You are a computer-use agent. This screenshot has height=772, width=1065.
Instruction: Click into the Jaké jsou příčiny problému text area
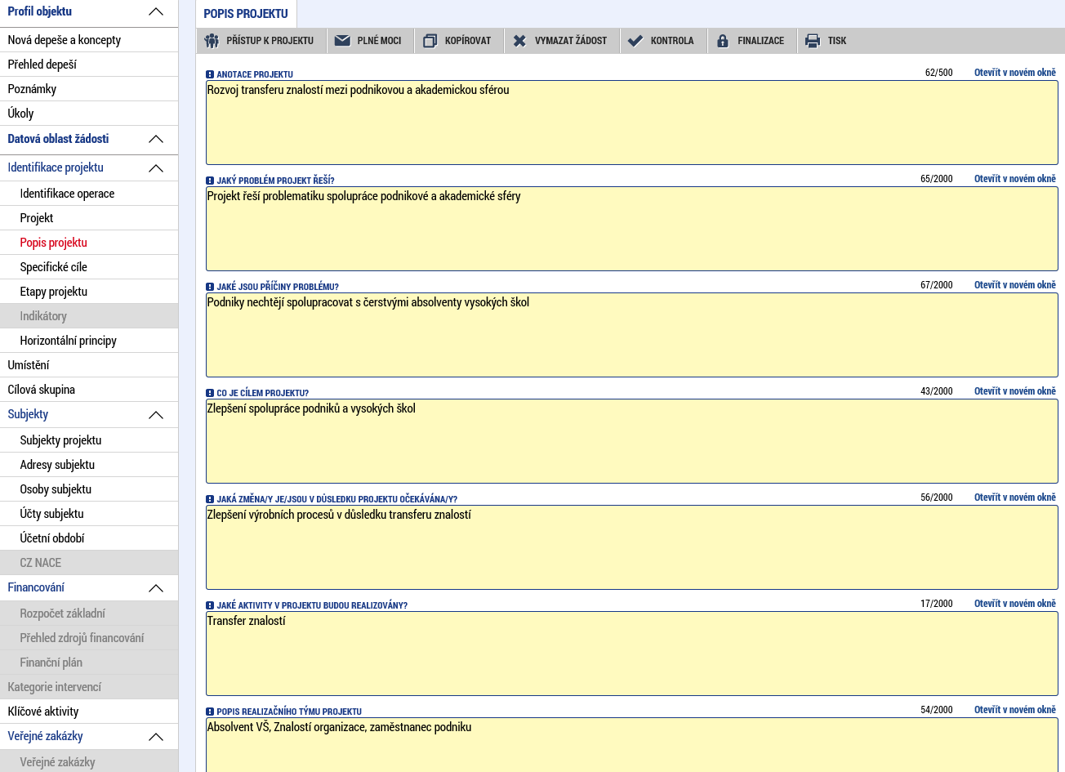tap(632, 335)
